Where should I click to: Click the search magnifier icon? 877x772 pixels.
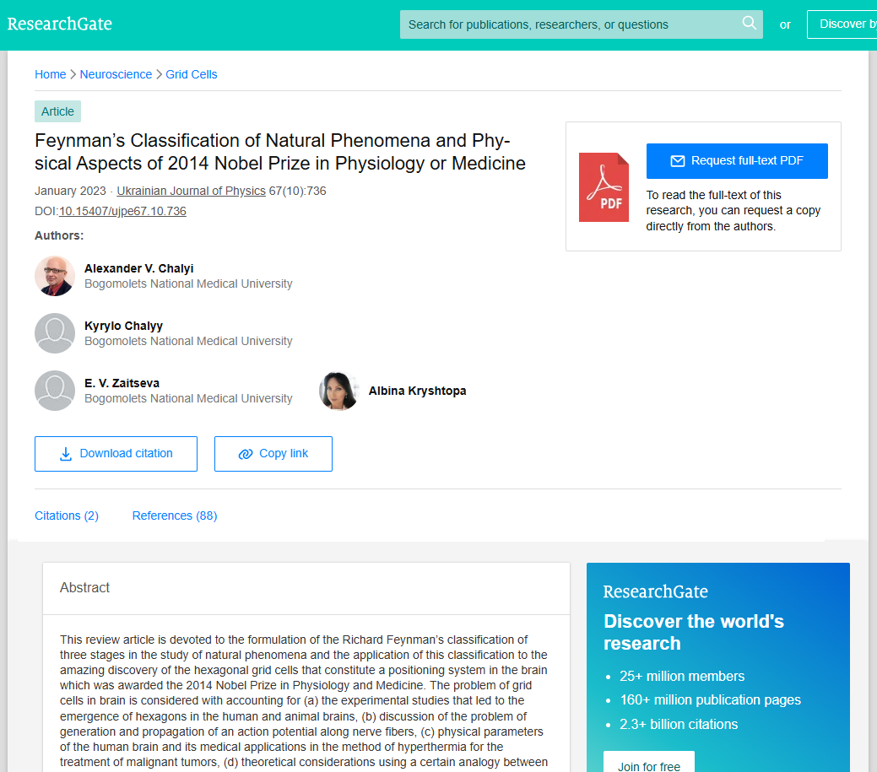[x=749, y=23]
